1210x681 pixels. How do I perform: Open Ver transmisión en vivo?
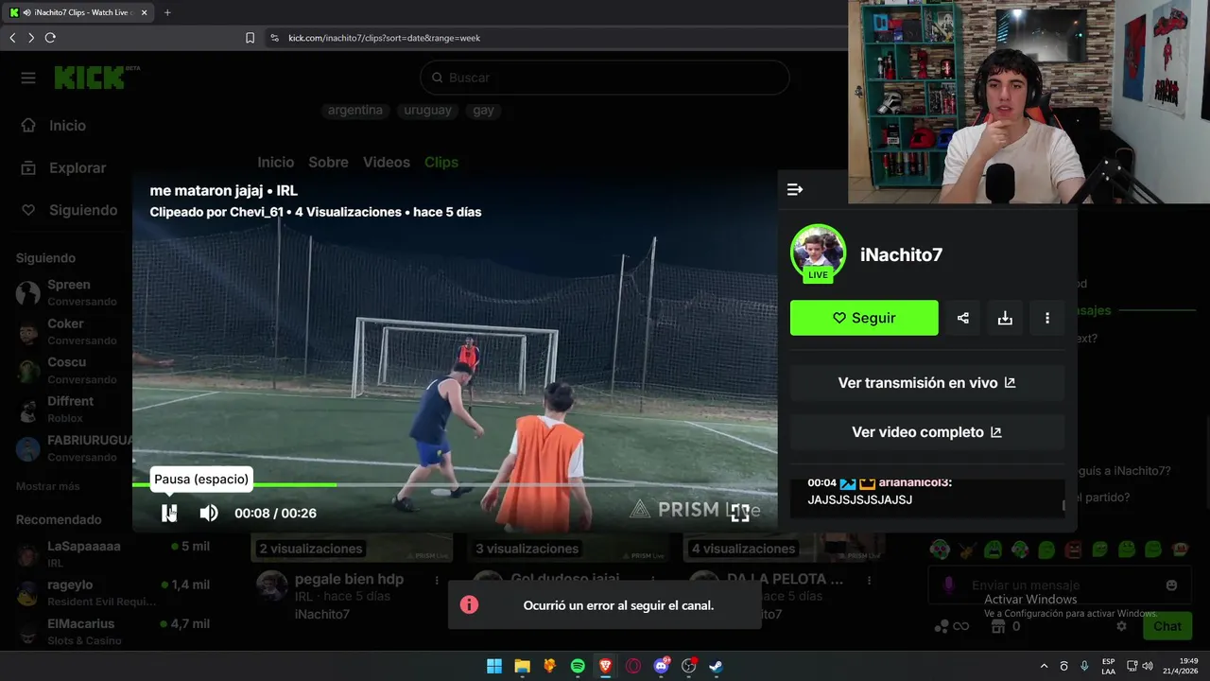pos(927,383)
